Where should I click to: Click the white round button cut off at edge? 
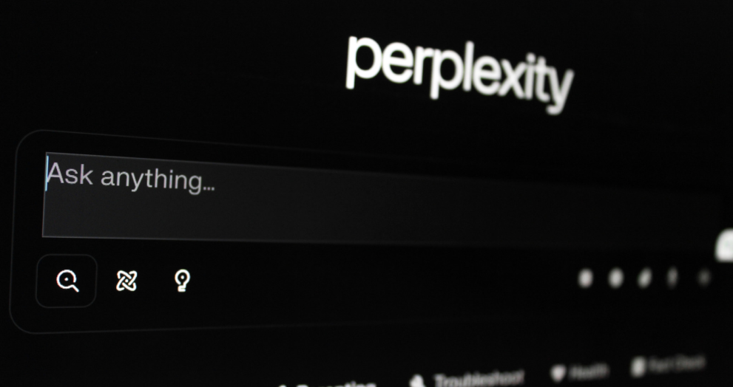click(x=724, y=245)
